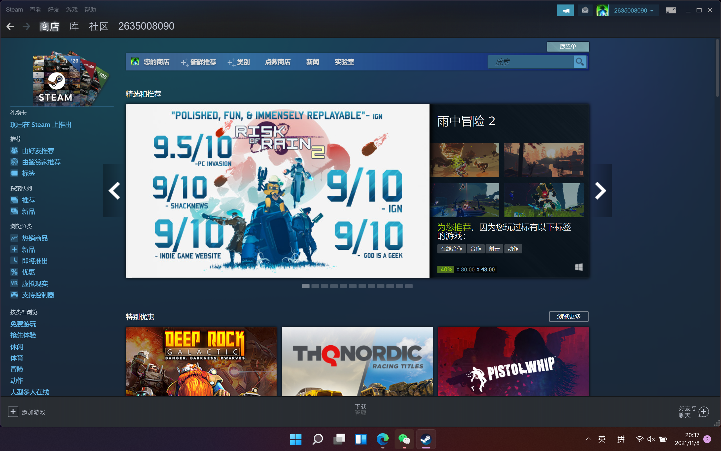721x451 pixels.
Task: Open the inbox envelope icon
Action: (x=585, y=10)
